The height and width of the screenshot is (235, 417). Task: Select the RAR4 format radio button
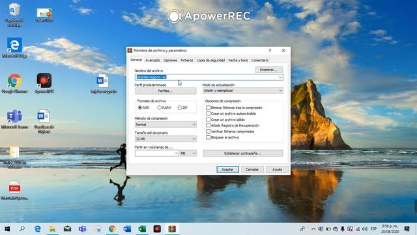159,108
